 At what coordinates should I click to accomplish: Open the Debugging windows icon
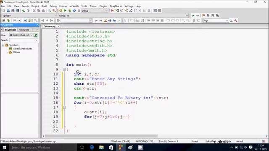pos(155,10)
